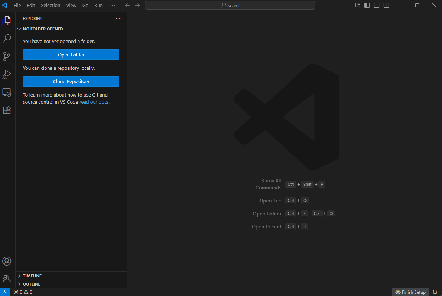Open the Edit menu
442x296 pixels.
click(x=31, y=5)
